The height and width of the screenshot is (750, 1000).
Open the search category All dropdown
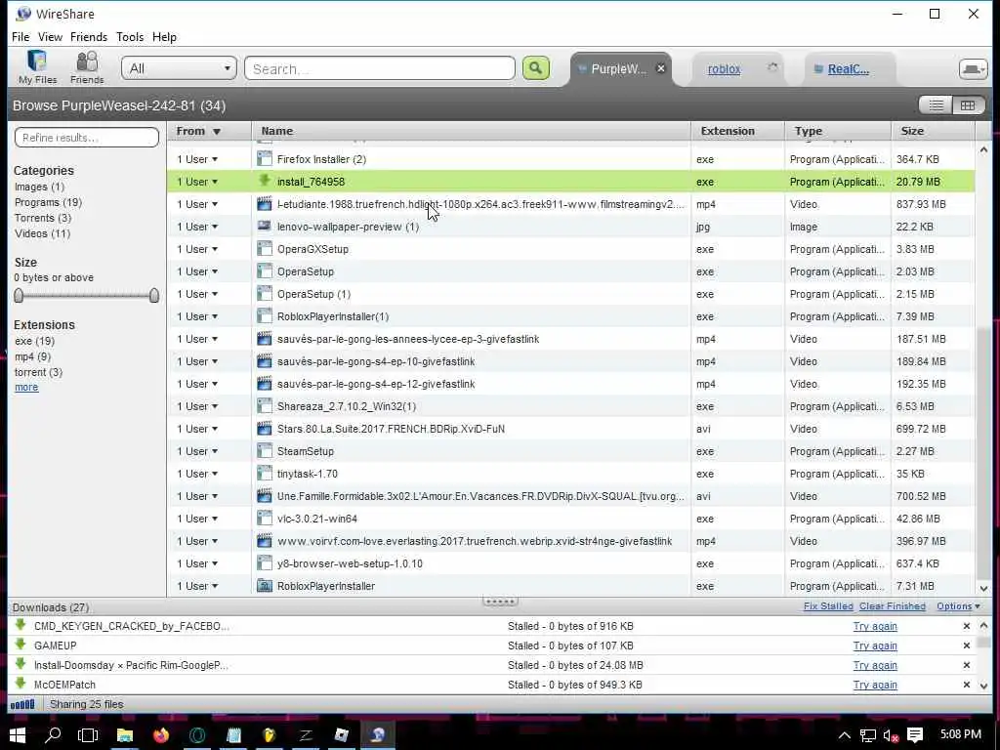click(x=179, y=68)
